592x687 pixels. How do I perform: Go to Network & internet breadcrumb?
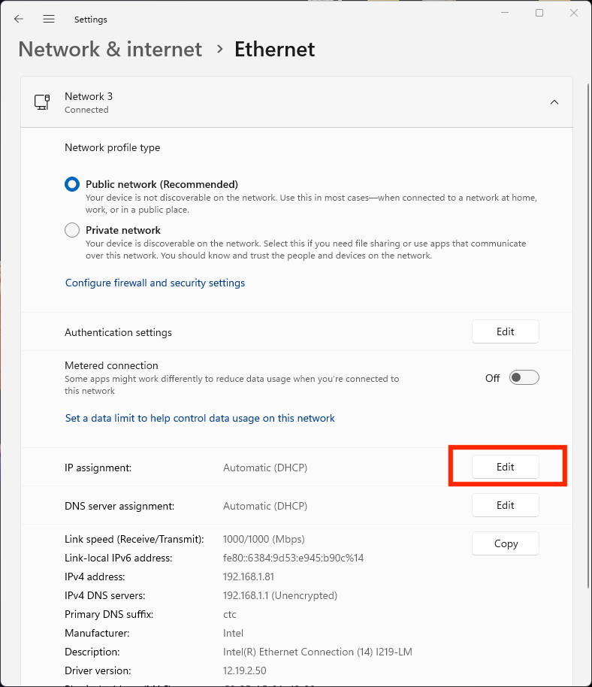(110, 50)
